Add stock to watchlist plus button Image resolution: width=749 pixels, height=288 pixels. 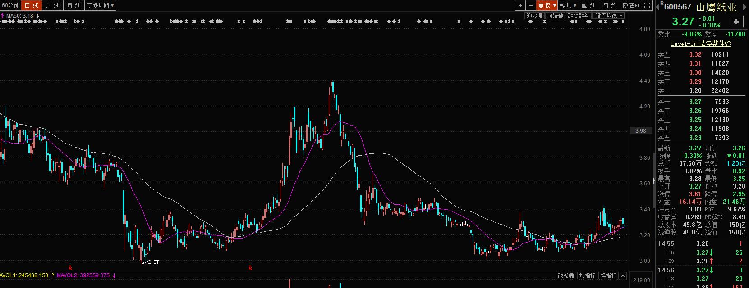point(736,22)
